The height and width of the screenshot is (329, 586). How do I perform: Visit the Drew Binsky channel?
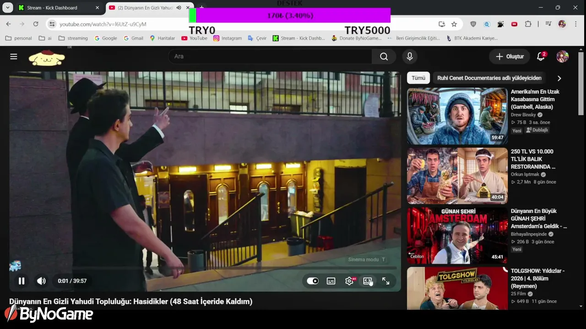524,115
